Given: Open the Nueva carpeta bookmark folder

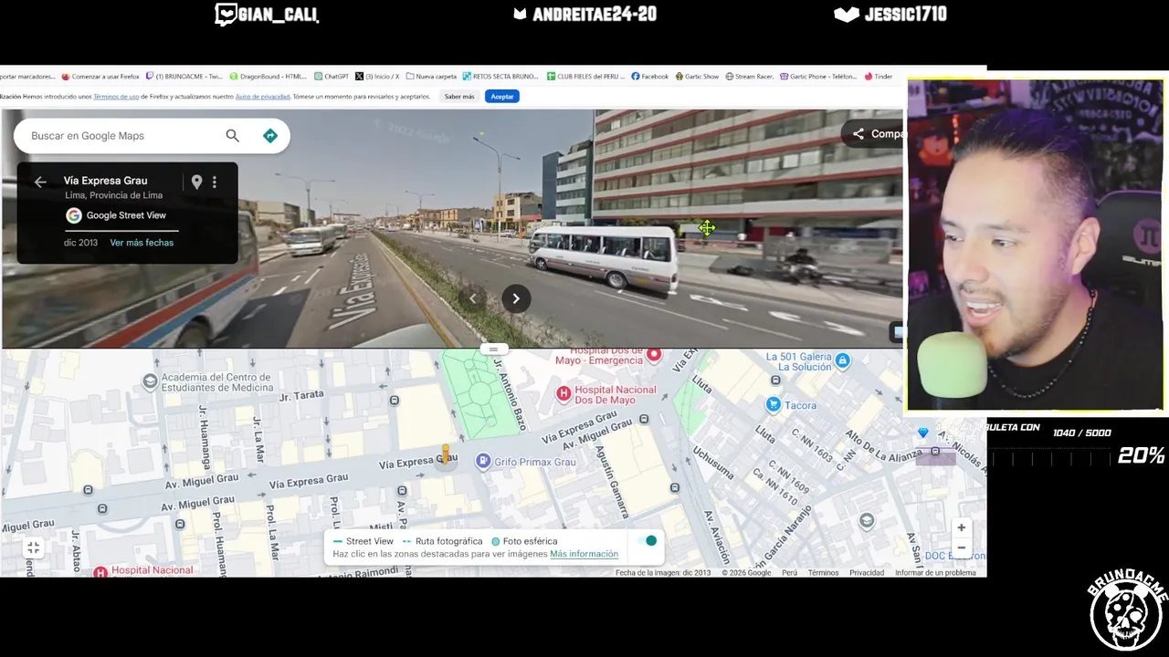Looking at the screenshot, I should point(431,77).
